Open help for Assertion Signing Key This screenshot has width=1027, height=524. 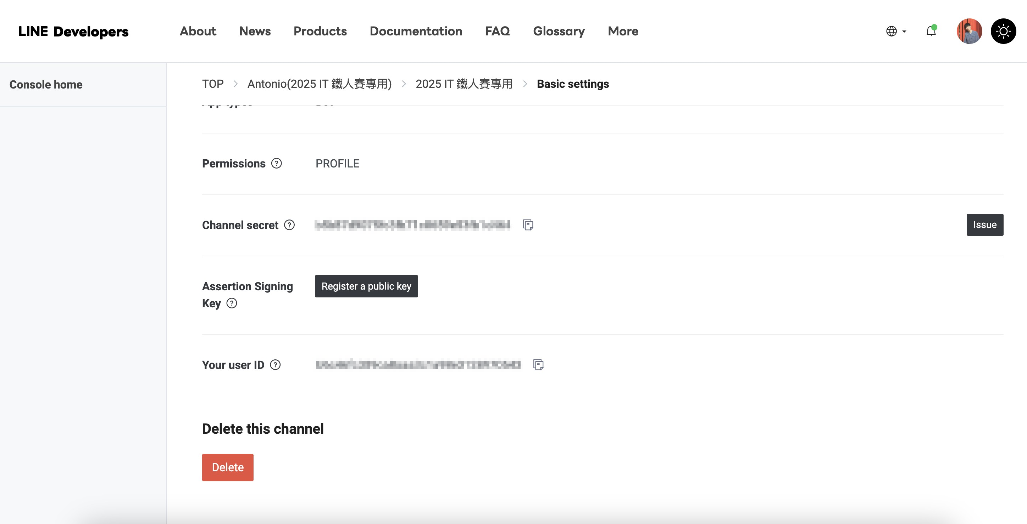(232, 303)
